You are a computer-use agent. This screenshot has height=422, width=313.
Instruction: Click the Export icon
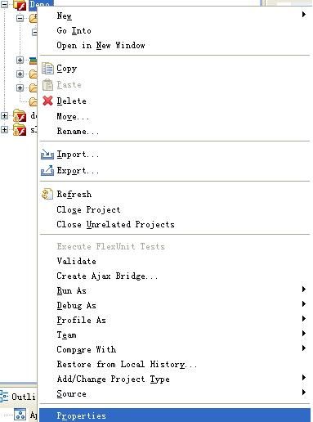[47, 171]
